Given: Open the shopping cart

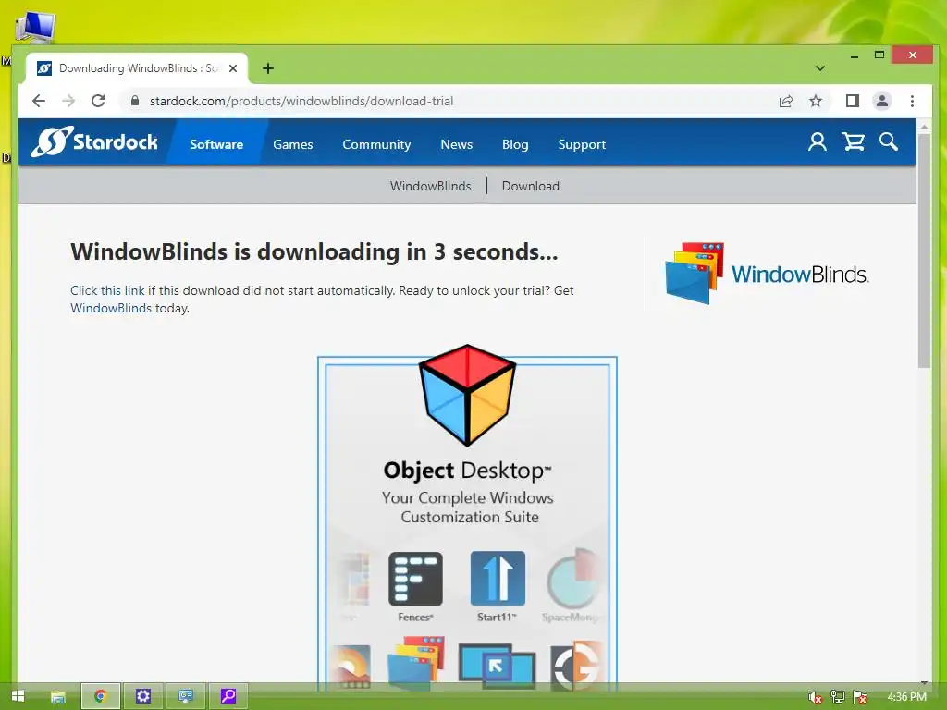Looking at the screenshot, I should [x=854, y=141].
